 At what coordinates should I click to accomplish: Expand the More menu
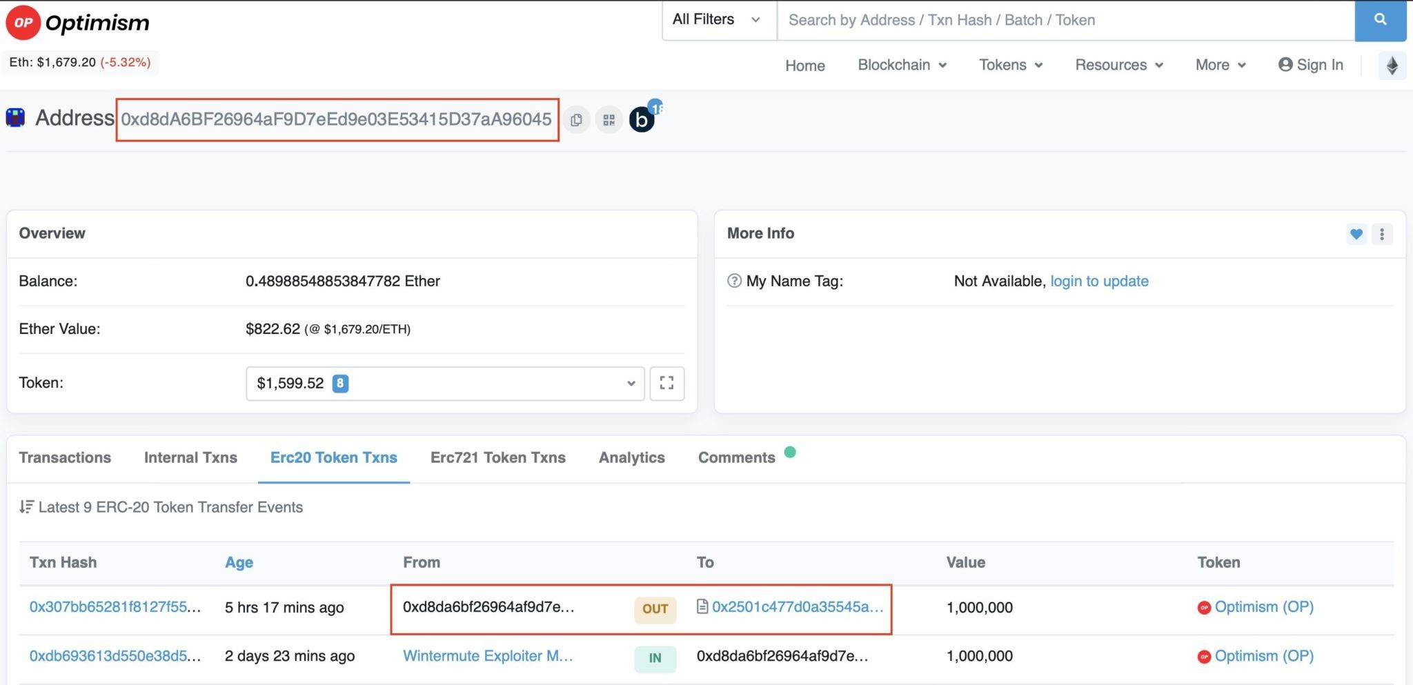[x=1221, y=65]
